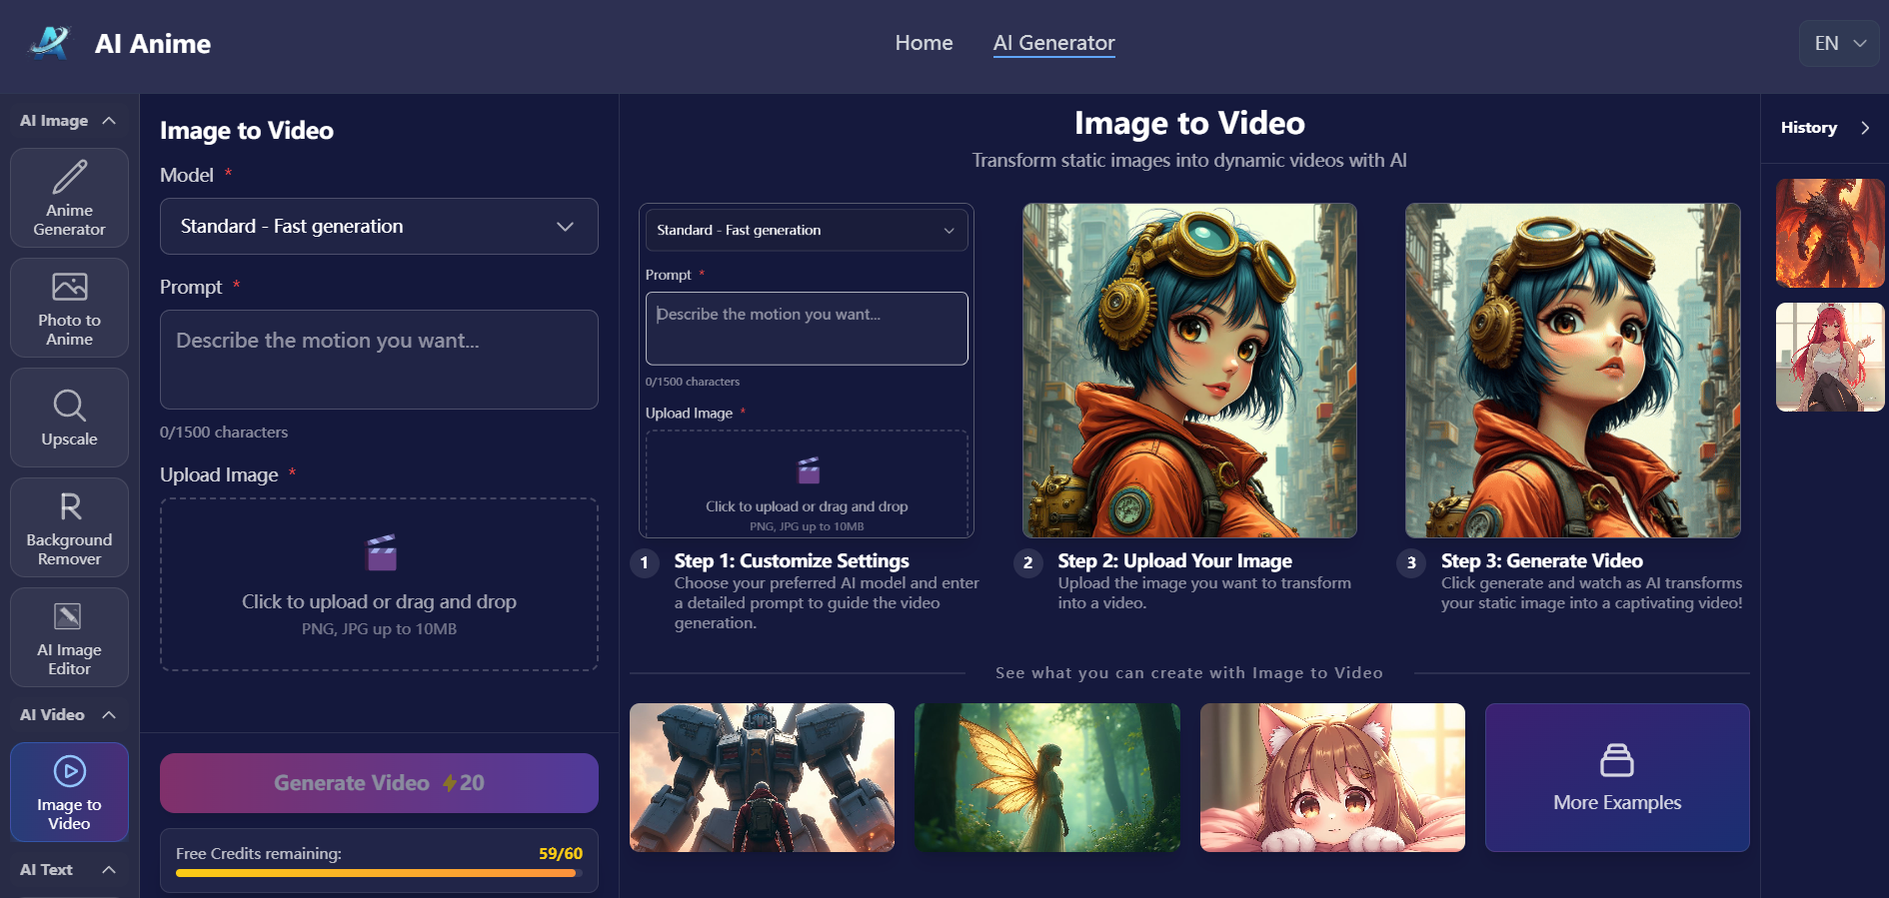Collapse the AI Text section
This screenshot has height=898, width=1889.
[109, 870]
